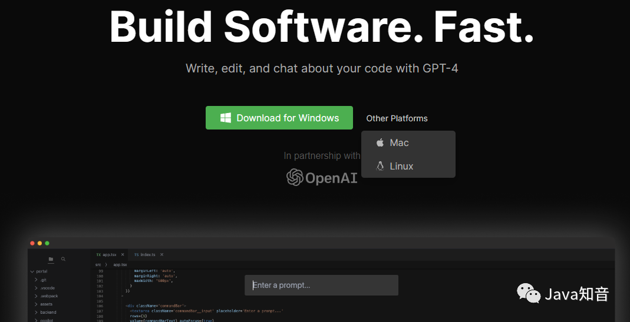The image size is (630, 322).
Task: Expand the assets folder
Action: pyautogui.click(x=36, y=304)
